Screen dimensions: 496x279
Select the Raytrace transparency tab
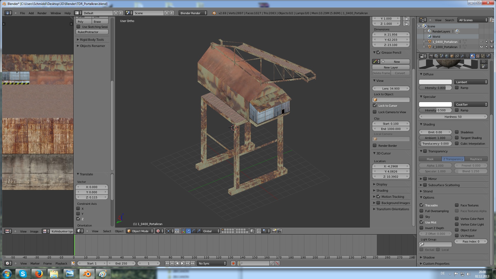point(476,159)
